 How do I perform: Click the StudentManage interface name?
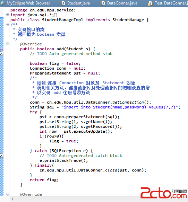pyautogui.click(x=128, y=20)
